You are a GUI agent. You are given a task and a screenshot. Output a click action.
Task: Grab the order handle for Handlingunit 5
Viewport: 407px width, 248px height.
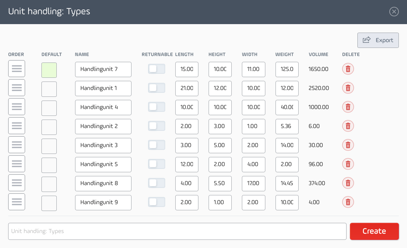pyautogui.click(x=17, y=164)
